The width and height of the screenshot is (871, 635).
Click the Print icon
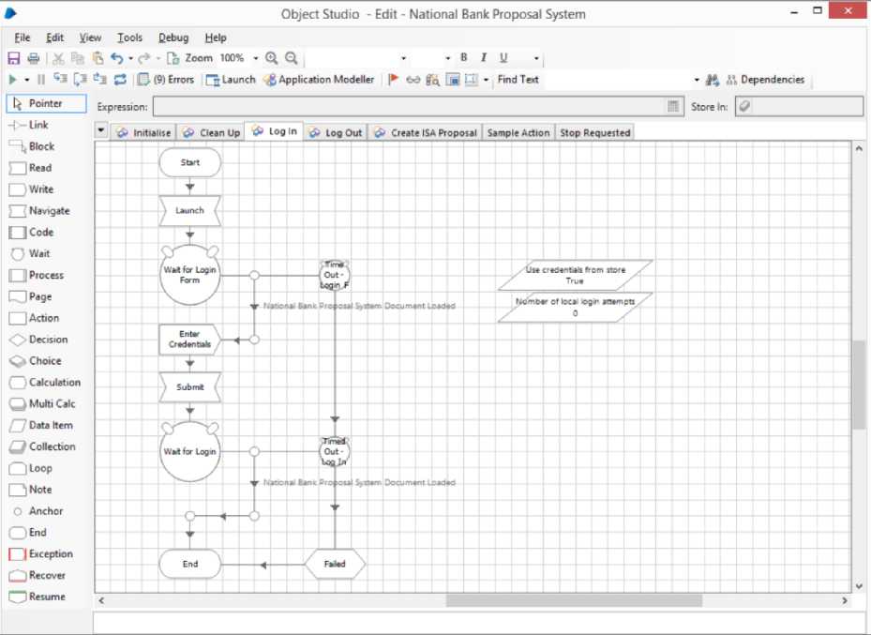coord(34,58)
